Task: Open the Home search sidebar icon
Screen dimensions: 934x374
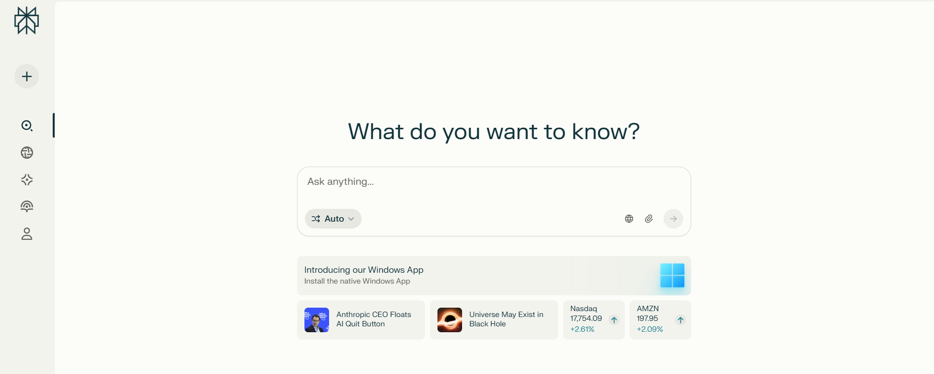Action: [27, 126]
